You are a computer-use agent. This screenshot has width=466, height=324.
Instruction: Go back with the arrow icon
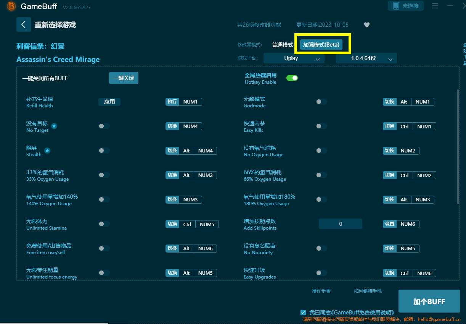coord(24,24)
